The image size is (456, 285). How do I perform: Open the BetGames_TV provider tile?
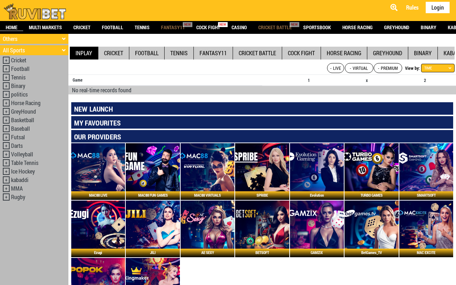(x=372, y=229)
